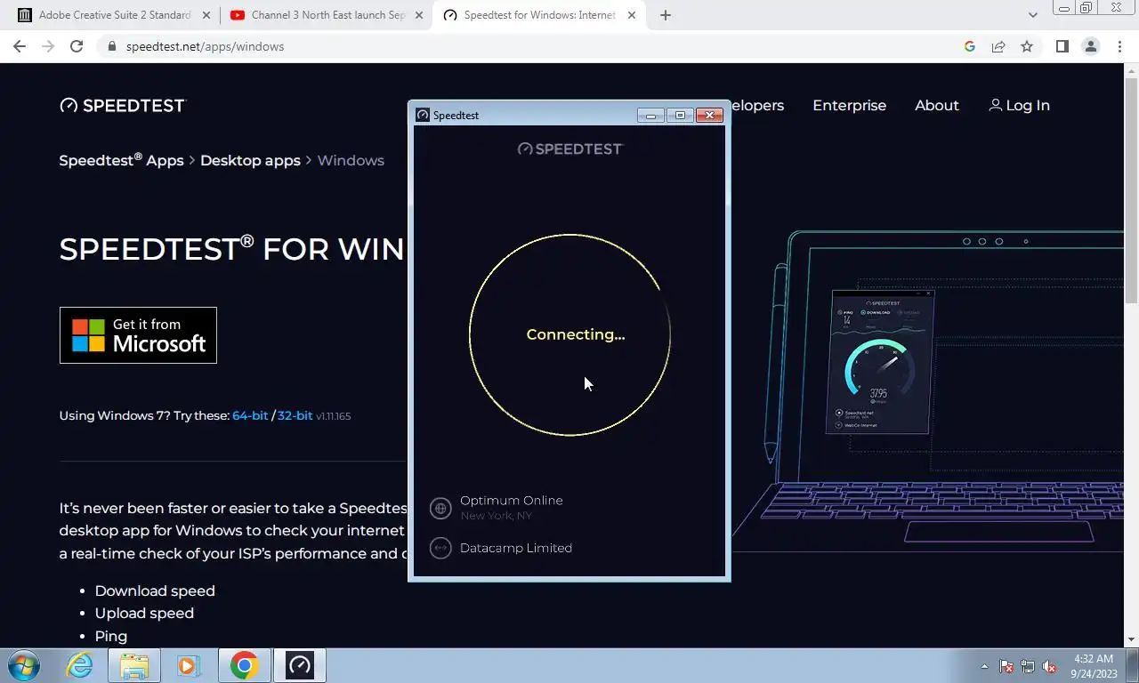Click the browser forward arrow
1139x683 pixels.
tap(48, 46)
